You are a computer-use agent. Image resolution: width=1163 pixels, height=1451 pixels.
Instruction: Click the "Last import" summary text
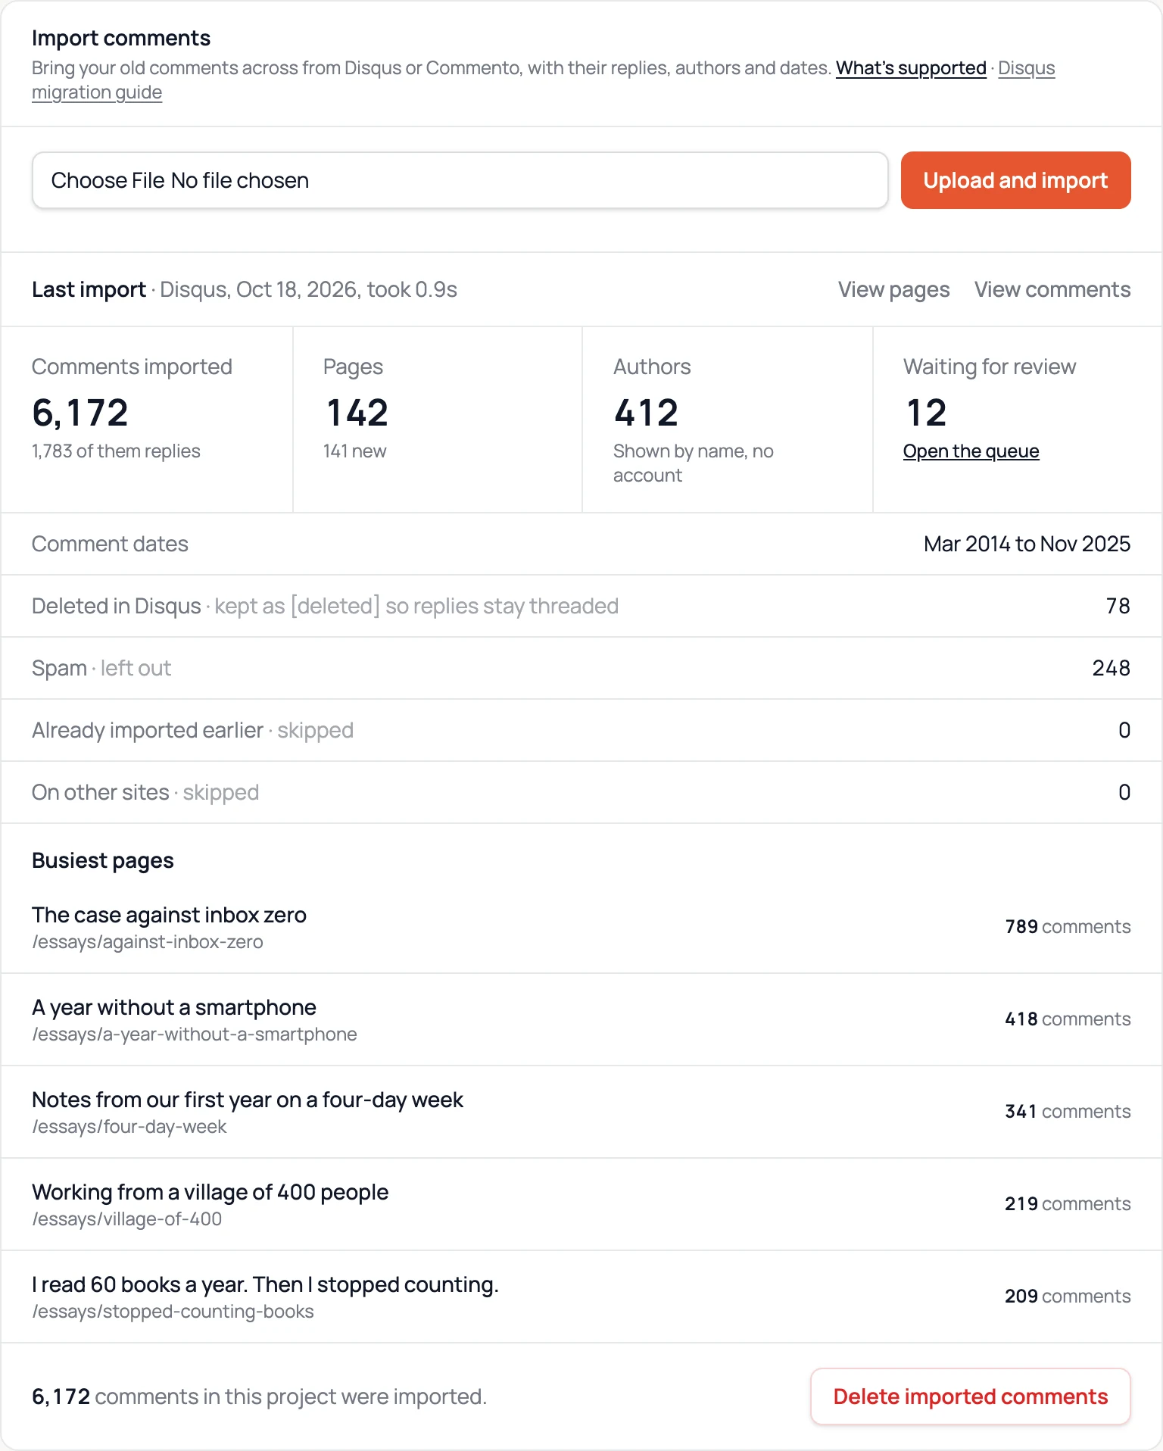coord(245,289)
